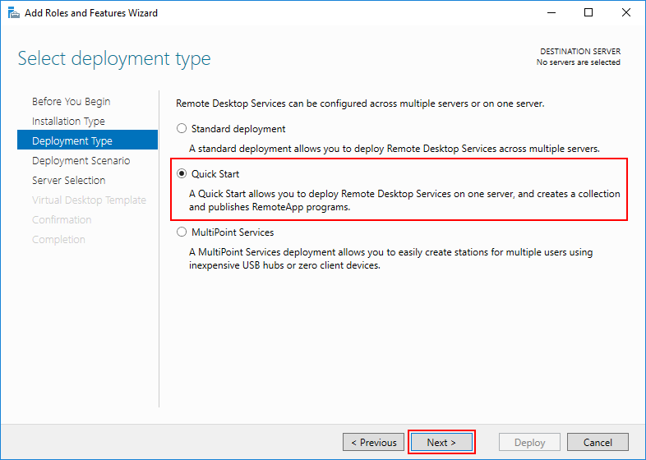The height and width of the screenshot is (460, 646).
Task: Go back with the Previous button
Action: click(x=373, y=442)
